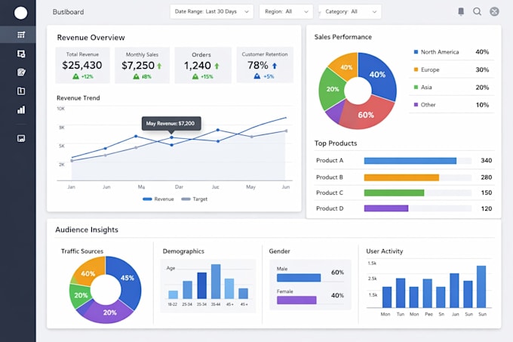Click the Revenue Trend heading
The height and width of the screenshot is (342, 513).
click(78, 98)
